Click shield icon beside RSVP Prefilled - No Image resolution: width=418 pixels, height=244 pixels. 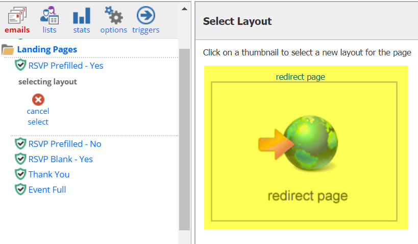20,144
